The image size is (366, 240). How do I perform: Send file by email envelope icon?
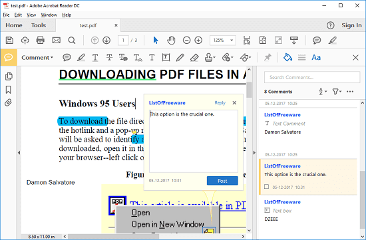(57, 41)
